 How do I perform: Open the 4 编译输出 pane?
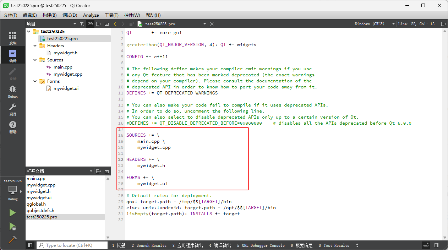[220, 245]
